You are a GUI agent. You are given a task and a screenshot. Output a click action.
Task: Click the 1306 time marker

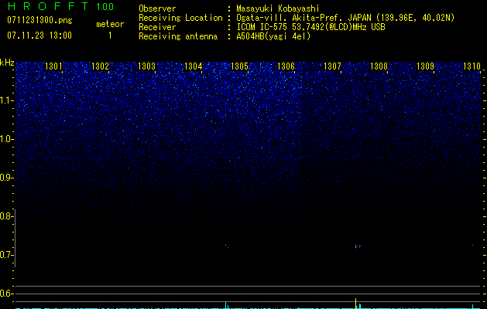point(286,66)
